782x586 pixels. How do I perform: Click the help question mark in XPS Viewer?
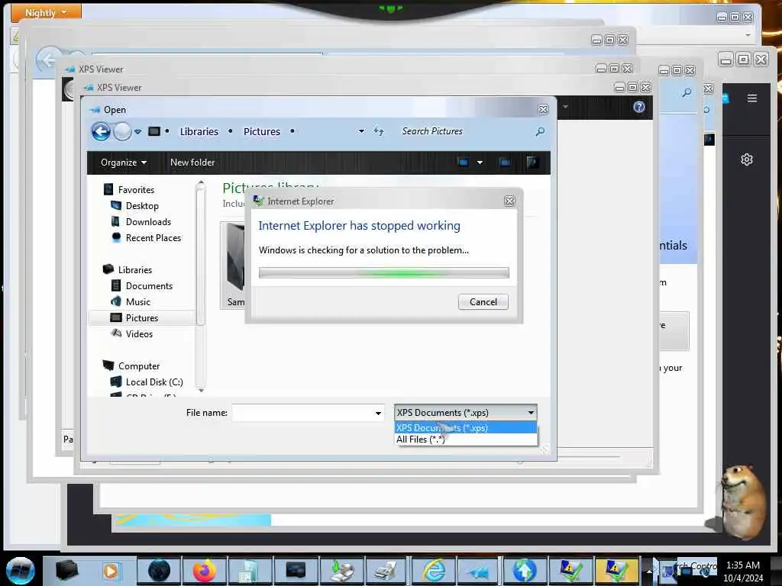pos(639,107)
